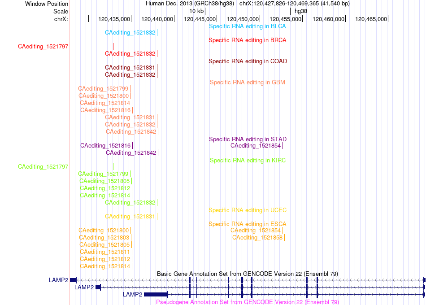Select the Specific RNA editing in KIRC label
The height and width of the screenshot is (305, 426).
click(x=248, y=161)
